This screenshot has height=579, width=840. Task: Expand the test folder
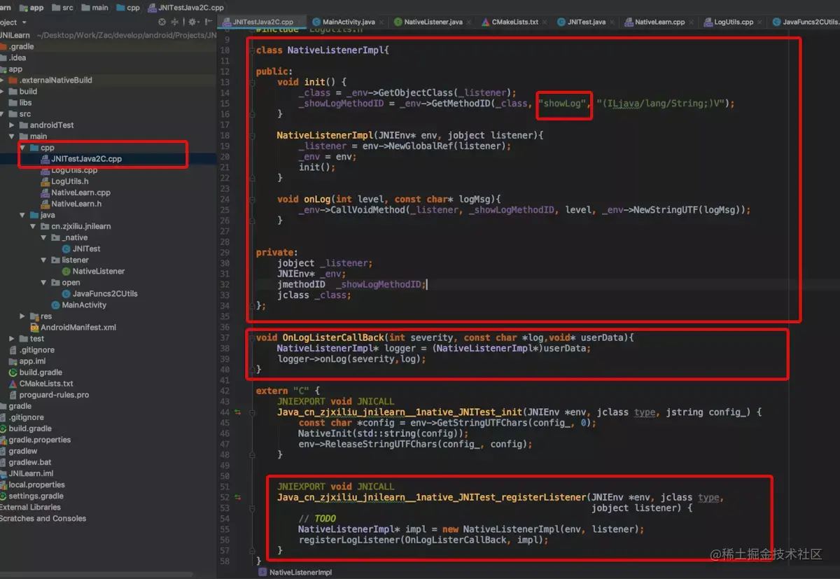pos(13,338)
